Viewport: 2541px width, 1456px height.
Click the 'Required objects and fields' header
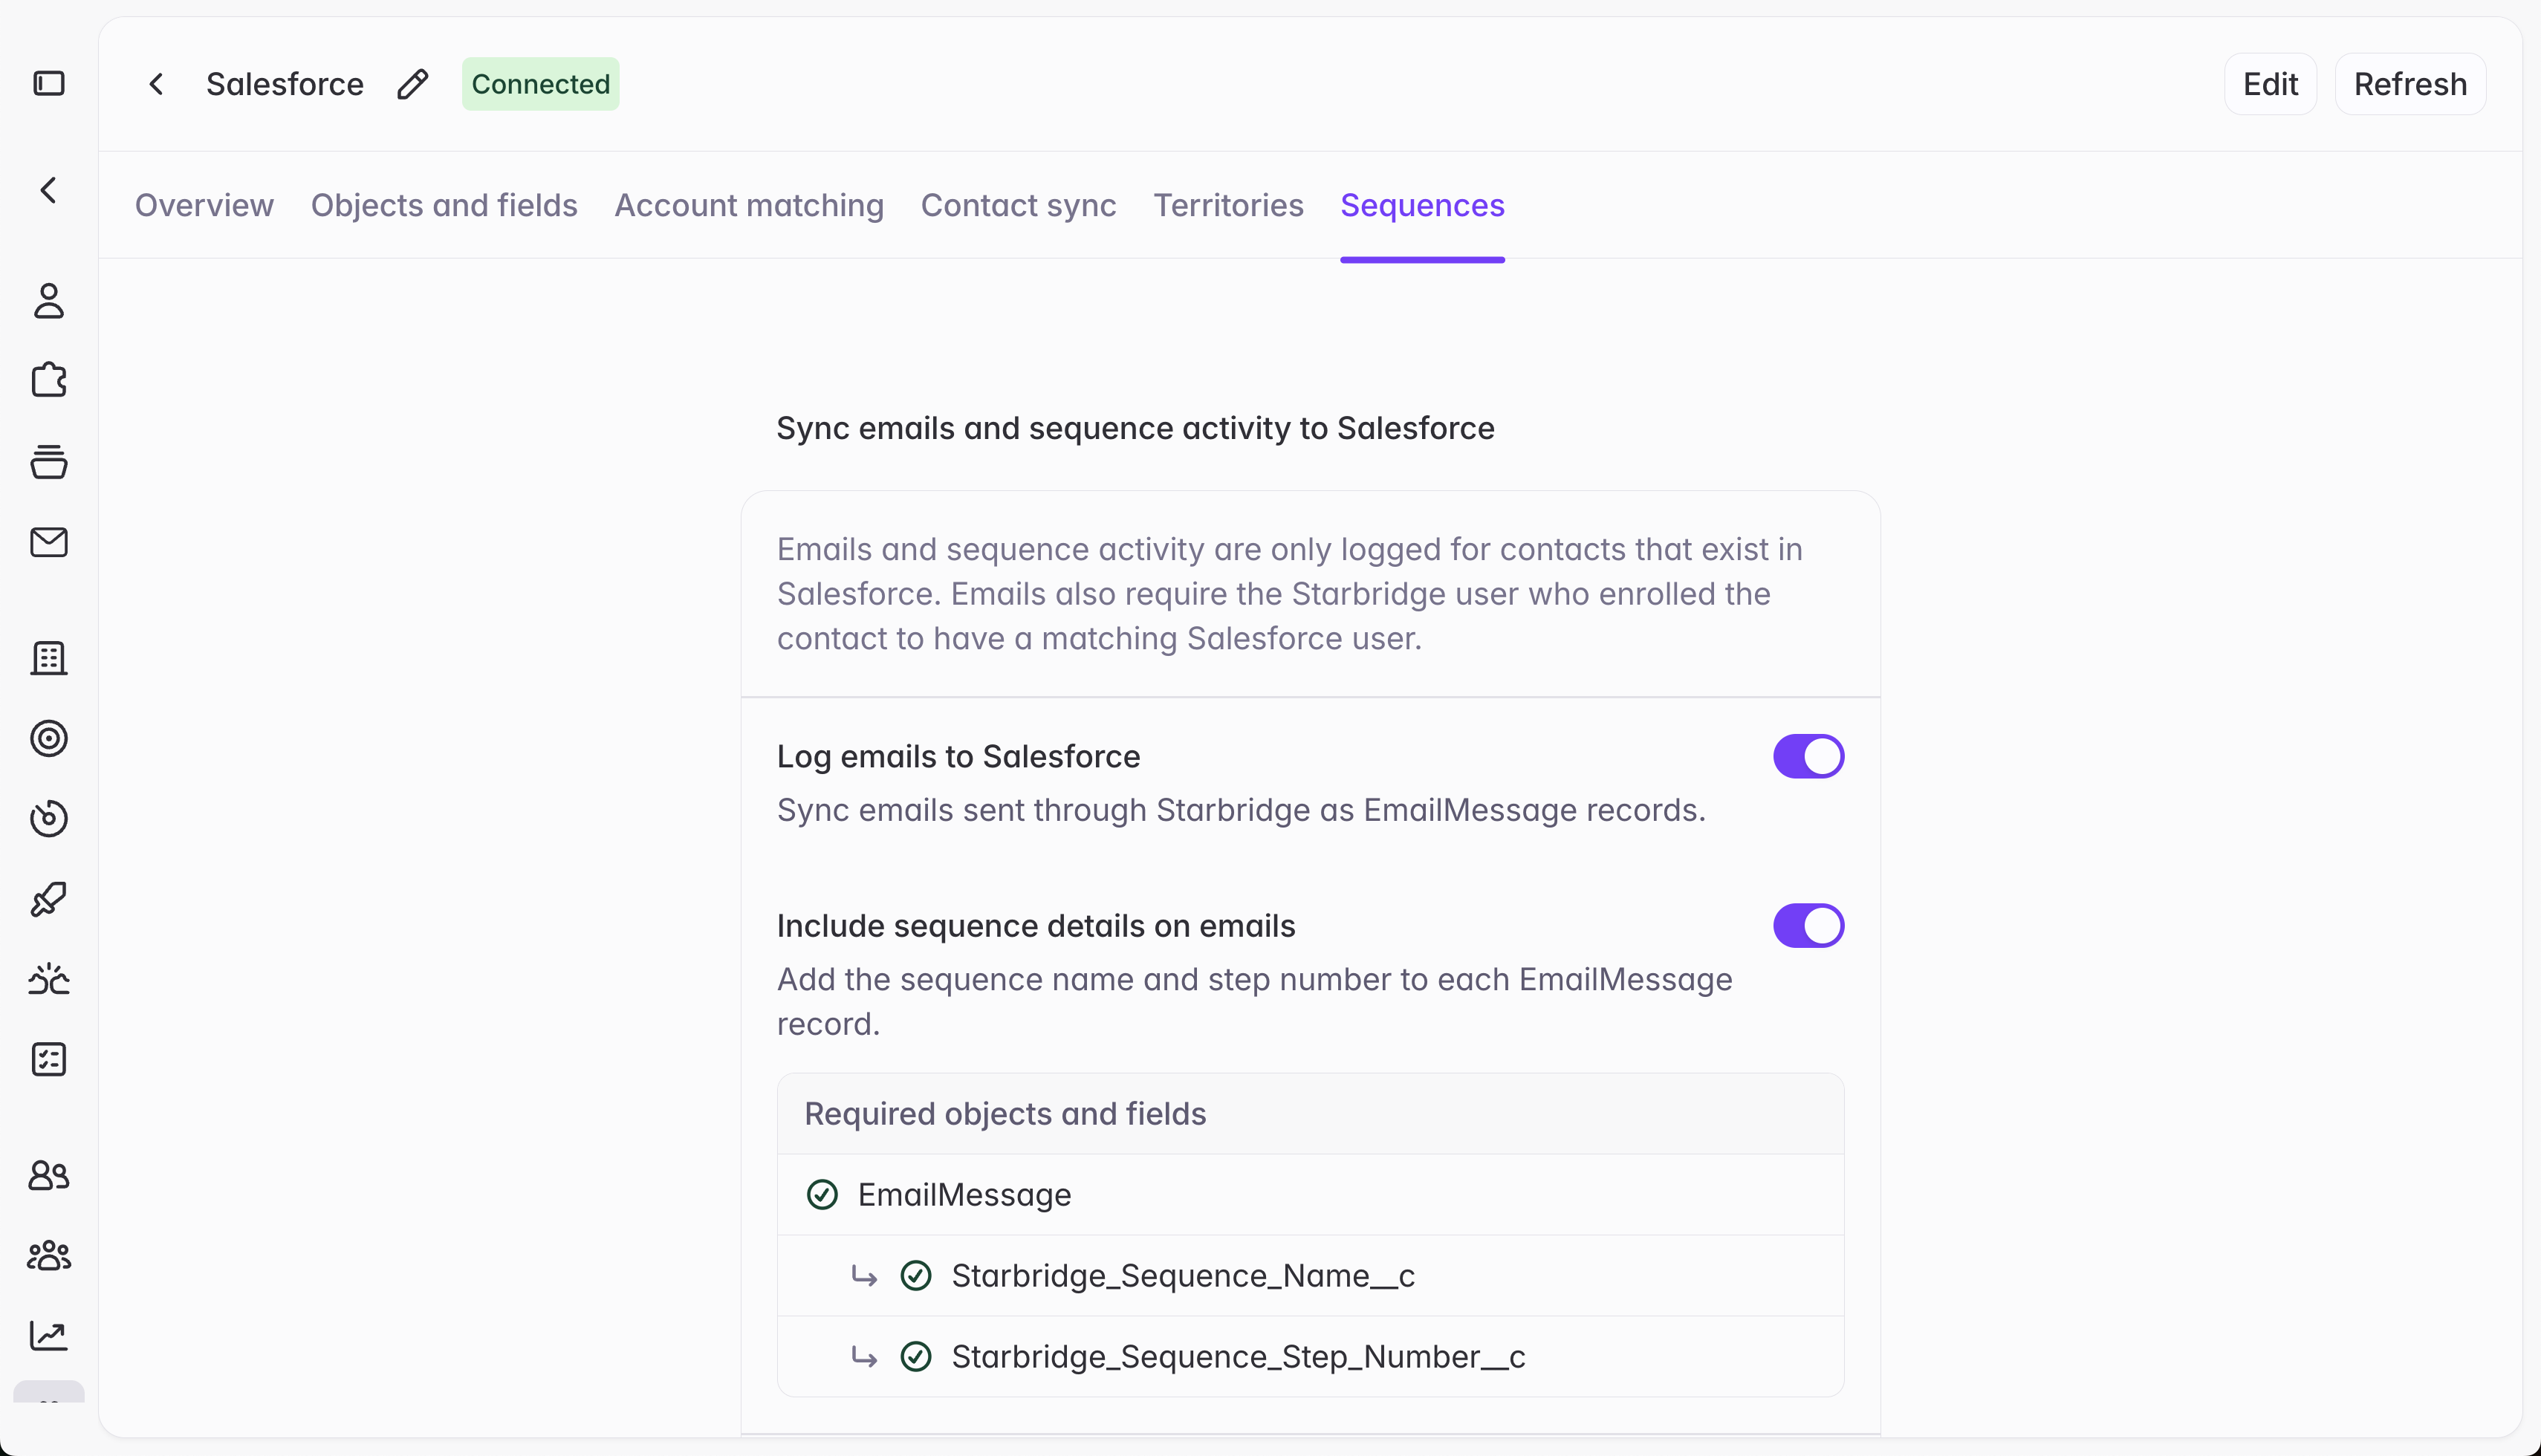[1005, 1114]
